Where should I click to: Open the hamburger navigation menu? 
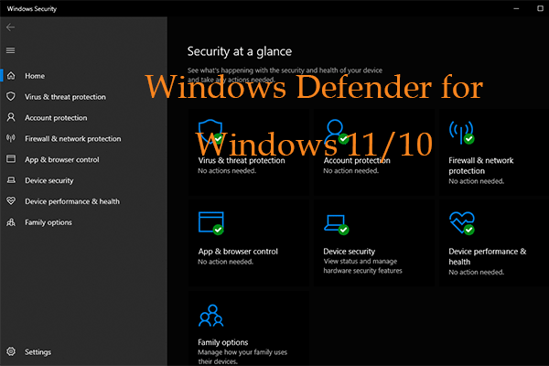click(x=10, y=50)
